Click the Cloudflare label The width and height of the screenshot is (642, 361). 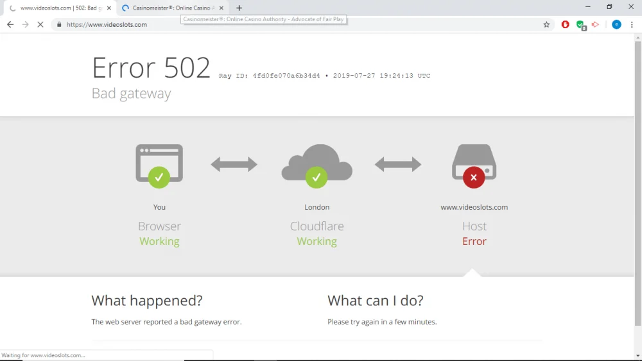point(317,226)
